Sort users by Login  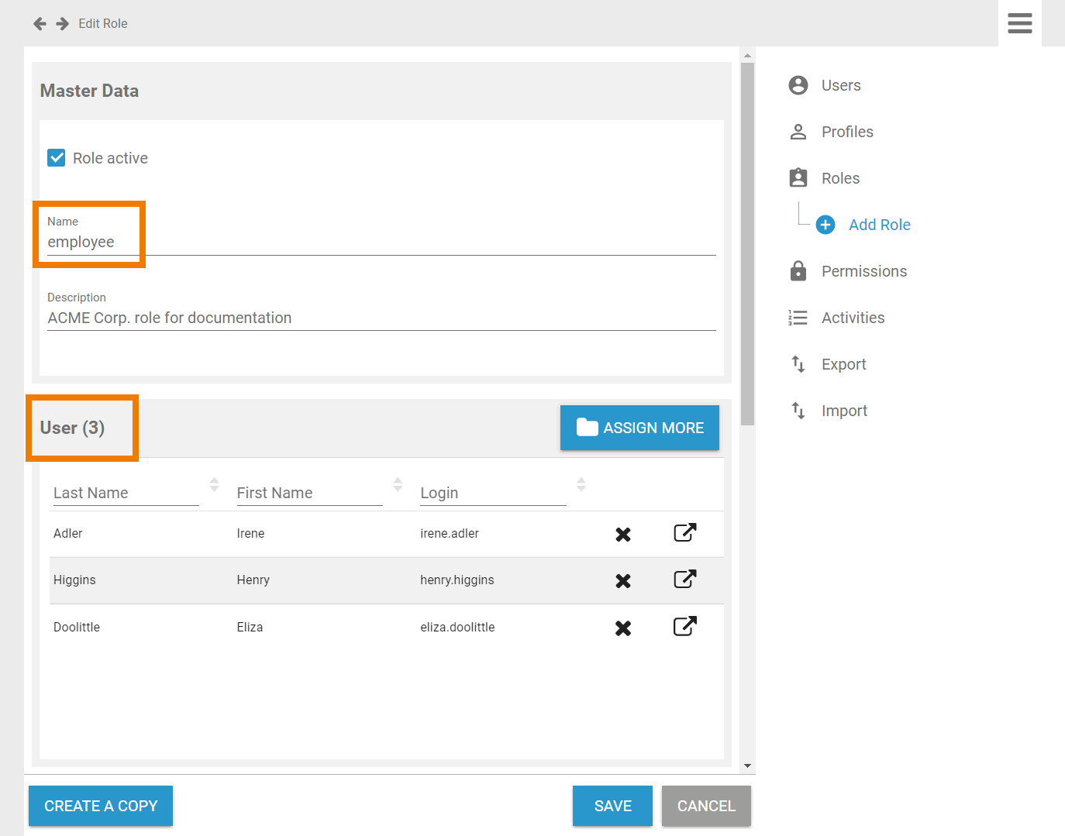coord(581,485)
